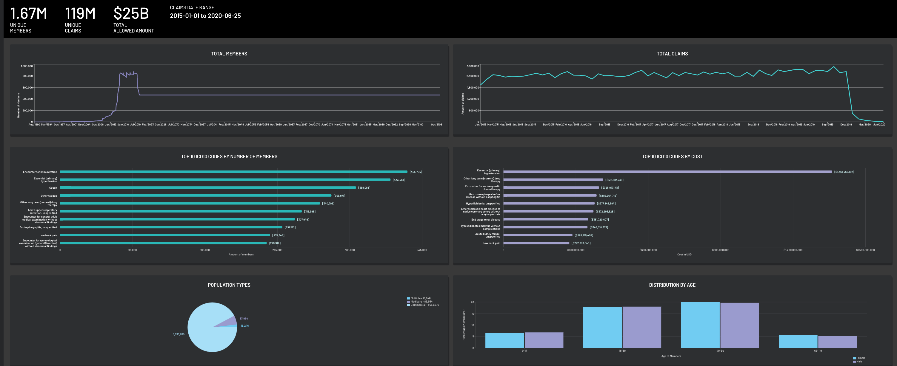
Task: Click the Medicare legend color swatch
Action: click(x=408, y=302)
